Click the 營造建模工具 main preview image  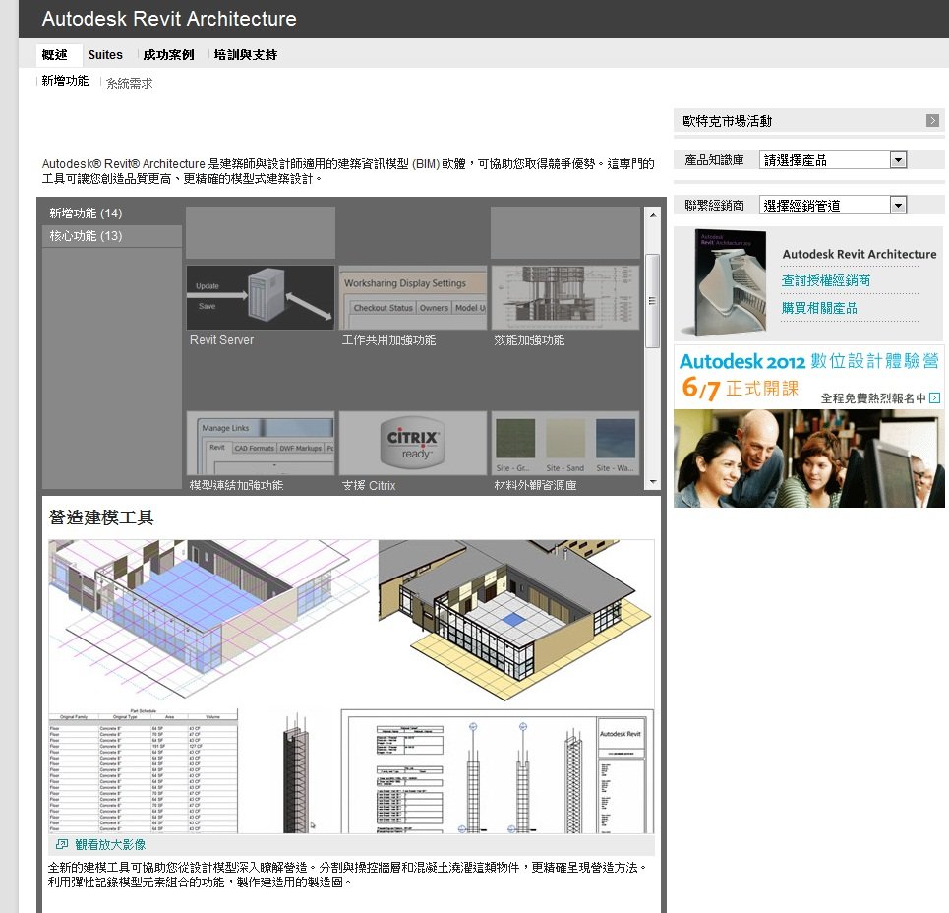click(x=351, y=687)
